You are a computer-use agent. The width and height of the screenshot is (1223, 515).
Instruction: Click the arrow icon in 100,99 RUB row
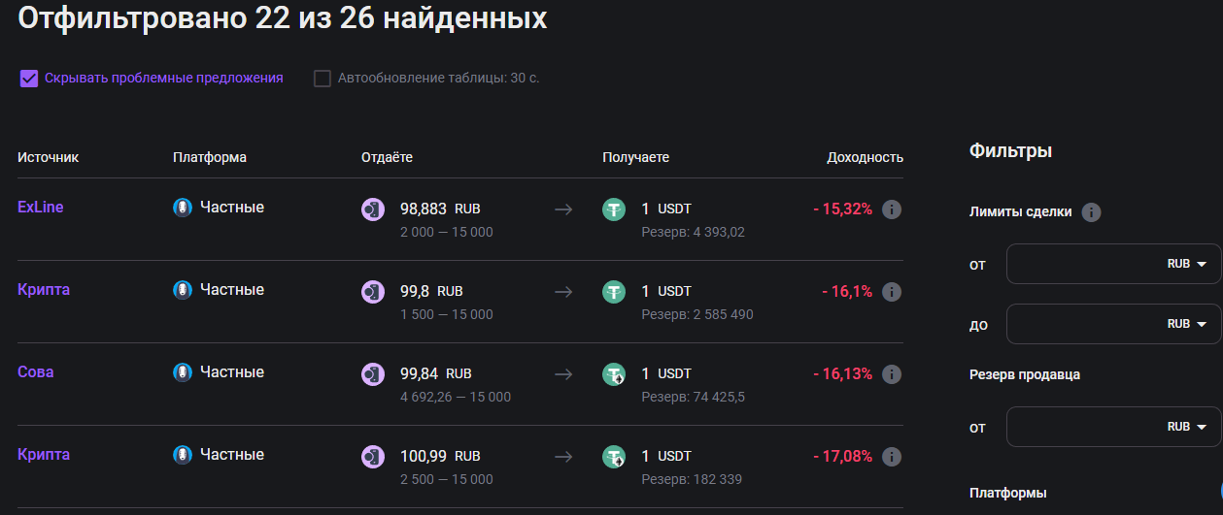pyautogui.click(x=563, y=457)
